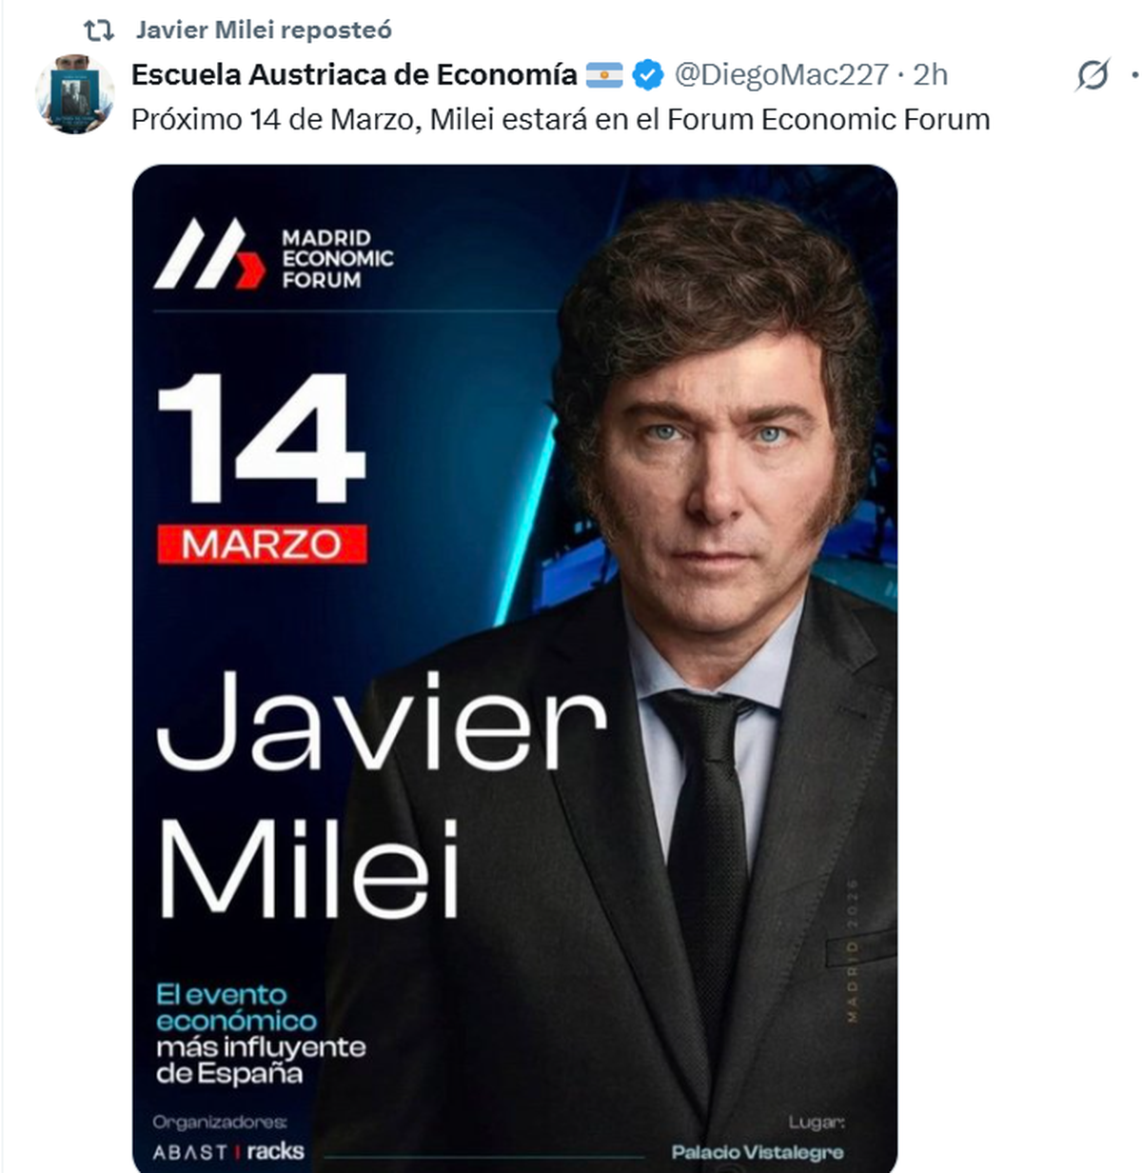Viewport: 1142px width, 1173px height.
Task: Click the ABAST racks organizers logos
Action: click(x=228, y=1151)
